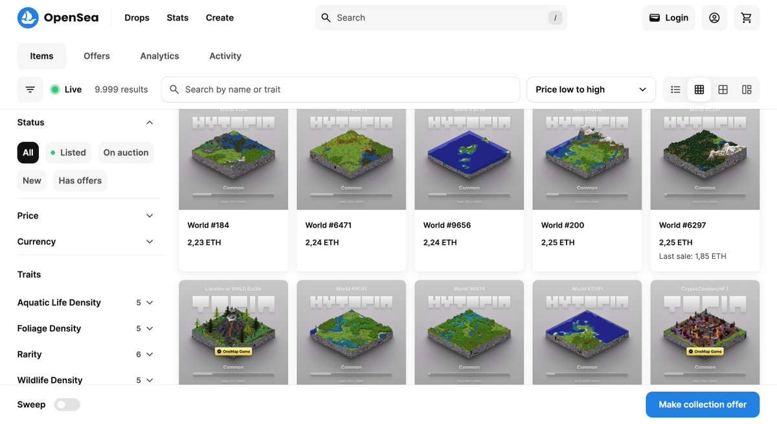This screenshot has width=777, height=424.
Task: Click Last sale: 1,85 ETH text
Action: click(x=693, y=256)
